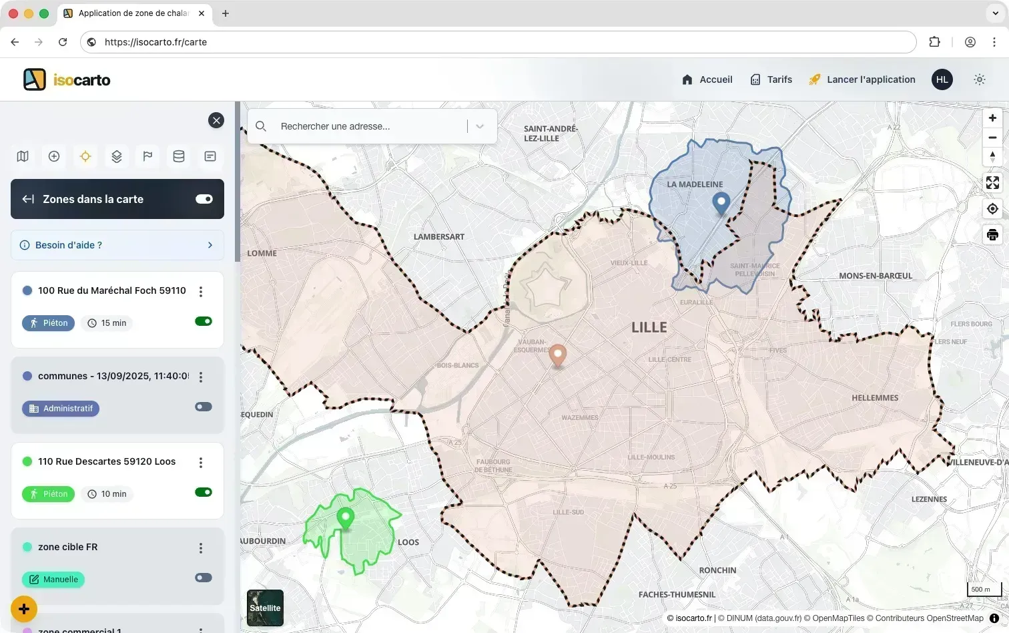Open the add-zone plus-circle tool
This screenshot has width=1009, height=633.
53,156
